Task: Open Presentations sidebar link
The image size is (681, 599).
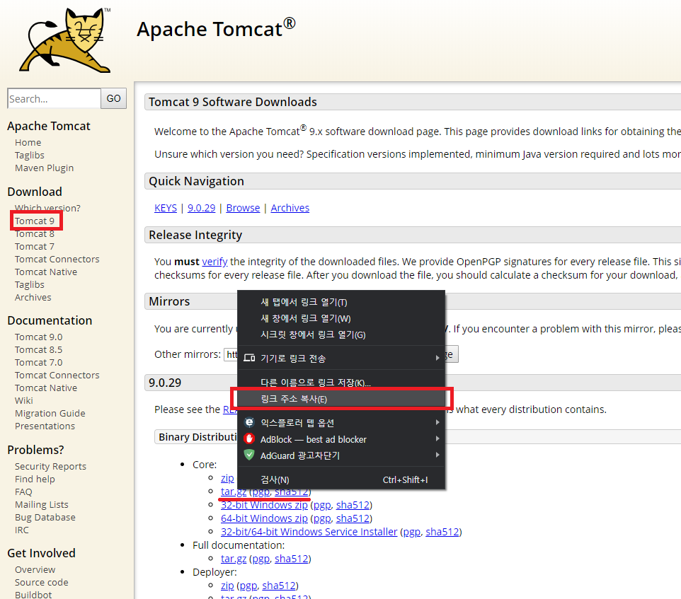Action: (x=45, y=426)
